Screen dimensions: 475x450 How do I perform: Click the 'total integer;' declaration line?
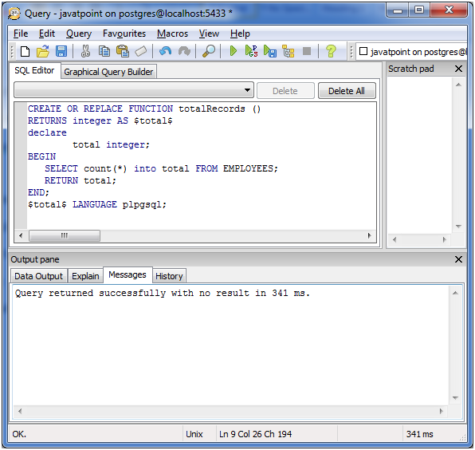click(111, 144)
